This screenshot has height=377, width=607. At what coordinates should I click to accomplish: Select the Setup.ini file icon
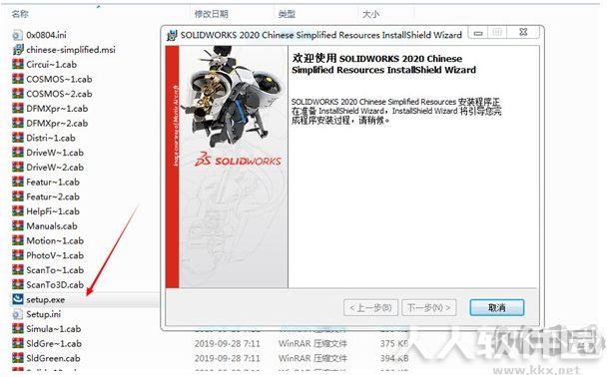[17, 314]
